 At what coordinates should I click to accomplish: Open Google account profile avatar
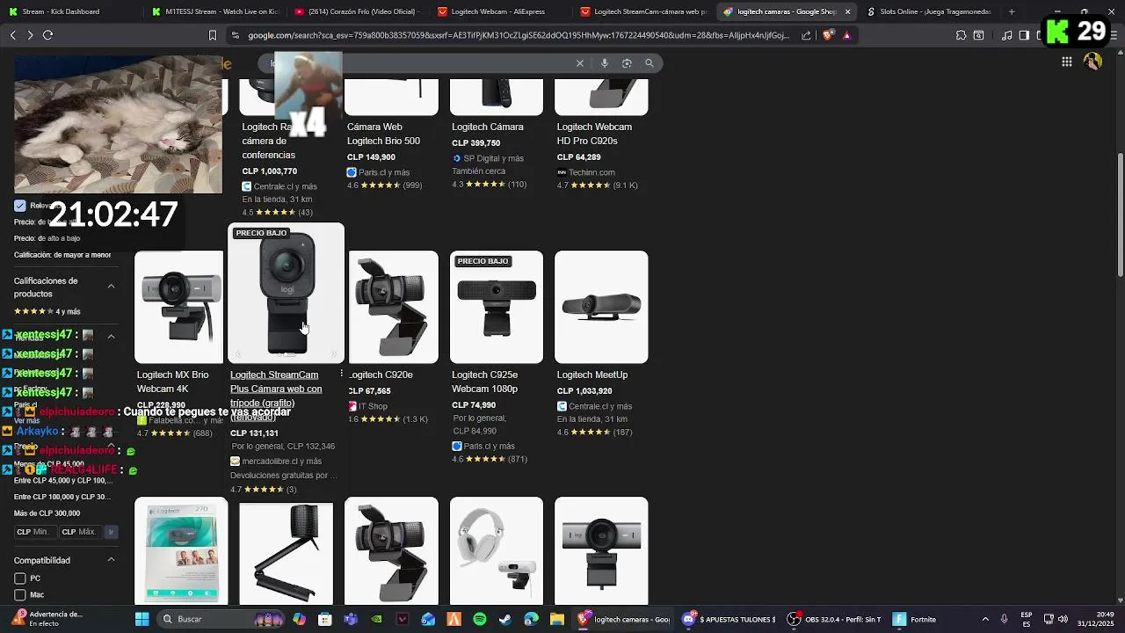coord(1092,62)
